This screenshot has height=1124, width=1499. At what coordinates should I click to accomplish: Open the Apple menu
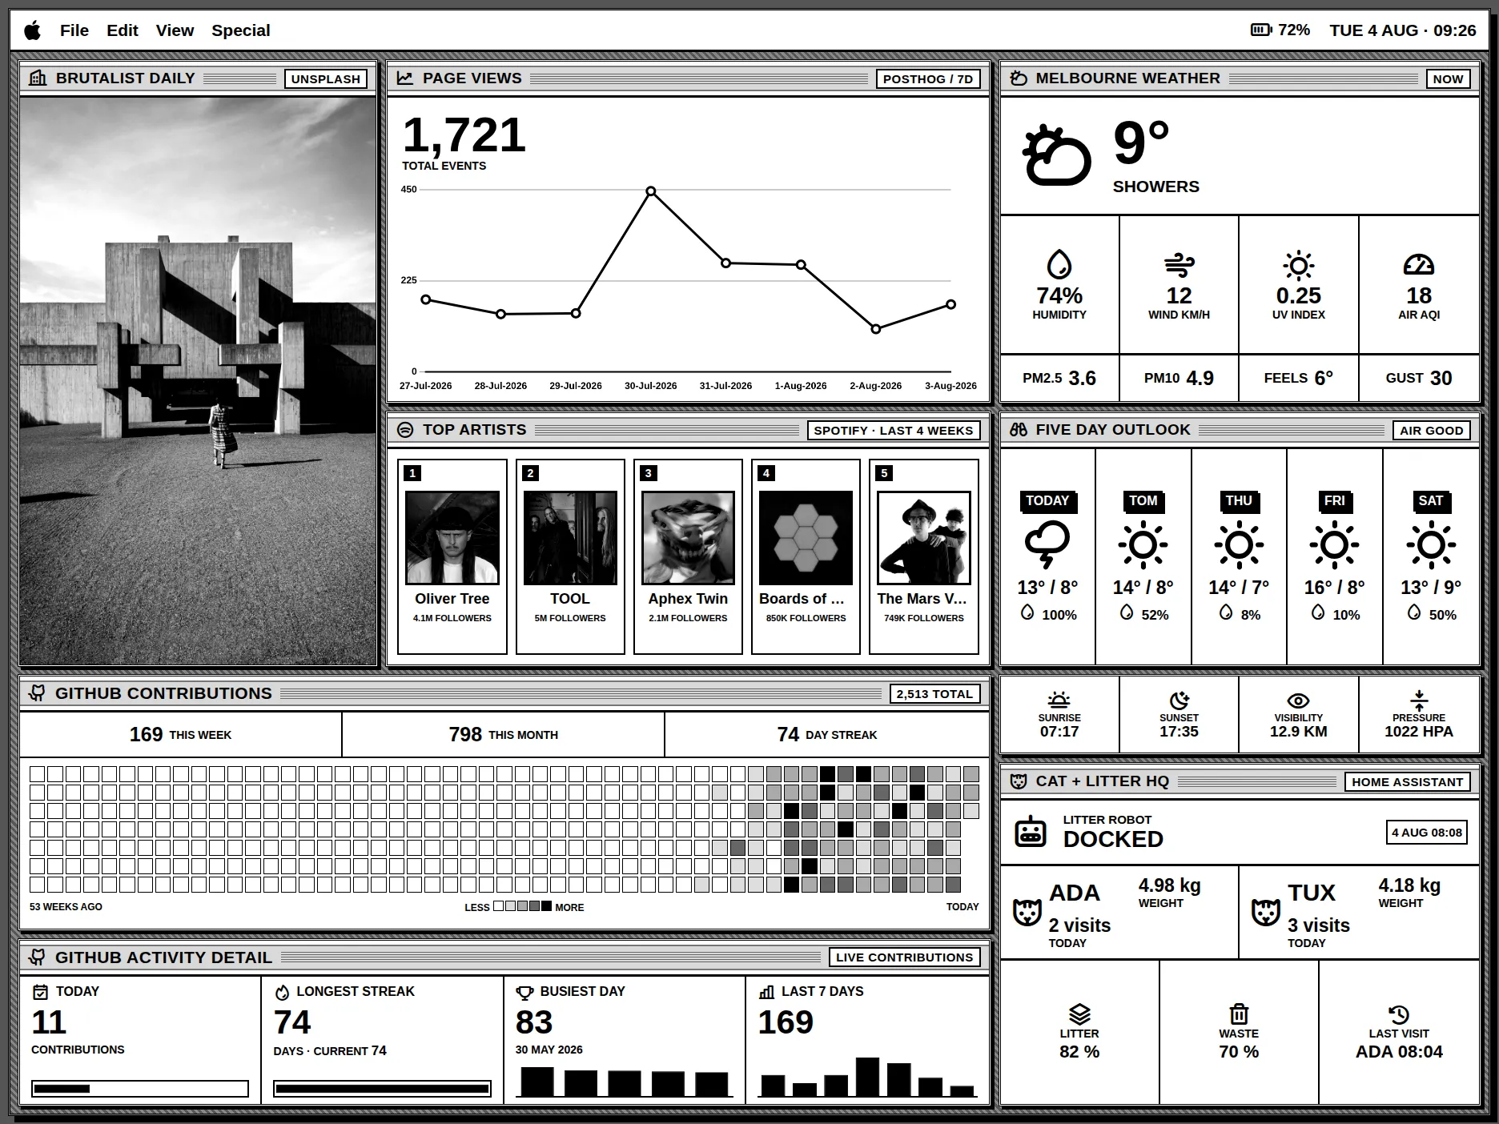33,30
